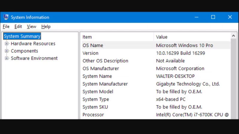Select the Hardware Resources tree label
Screen dimensions: 239x134
[33, 44]
